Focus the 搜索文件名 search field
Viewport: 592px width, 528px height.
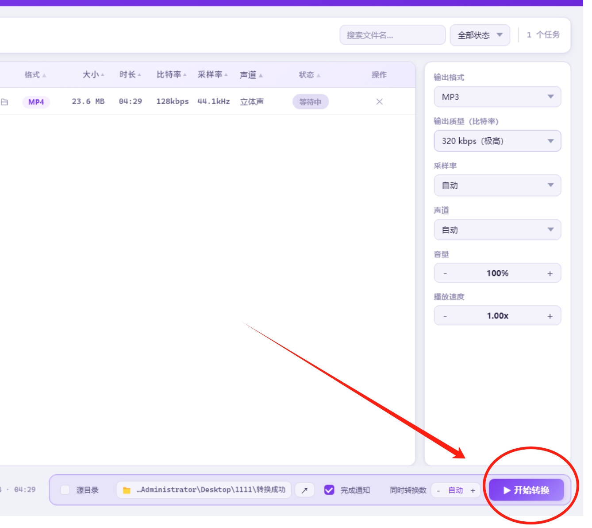click(392, 35)
